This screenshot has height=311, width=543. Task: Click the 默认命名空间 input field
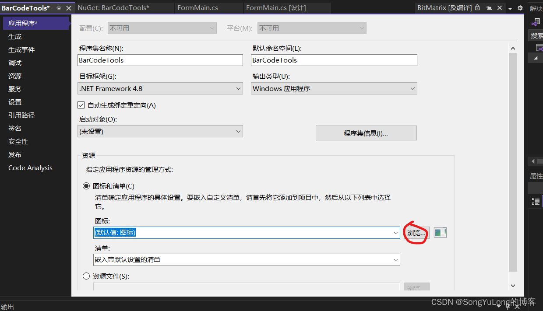[x=334, y=60]
